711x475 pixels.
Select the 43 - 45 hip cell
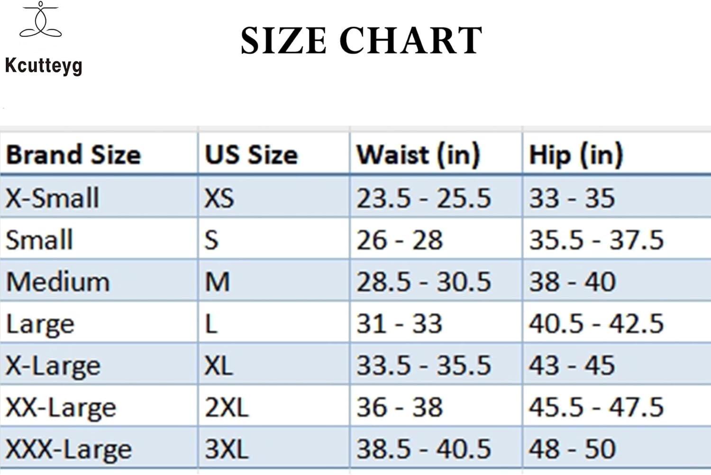572,366
